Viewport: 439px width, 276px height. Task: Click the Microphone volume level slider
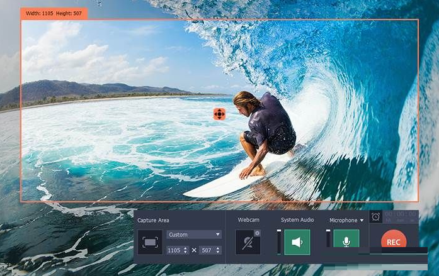pyautogui.click(x=328, y=239)
